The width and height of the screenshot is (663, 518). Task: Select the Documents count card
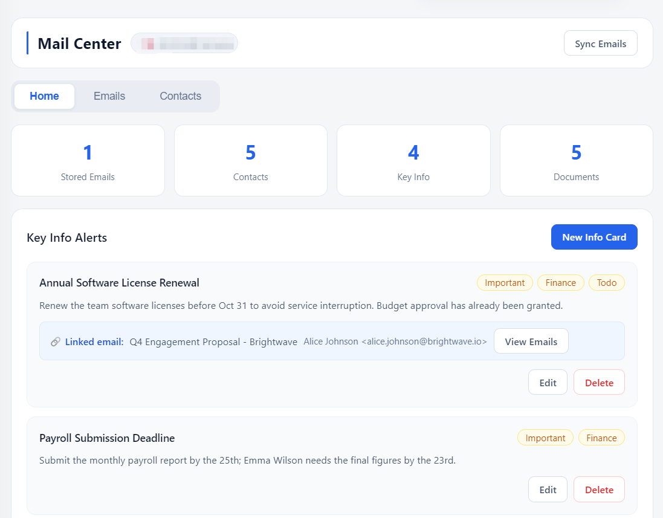(x=577, y=161)
